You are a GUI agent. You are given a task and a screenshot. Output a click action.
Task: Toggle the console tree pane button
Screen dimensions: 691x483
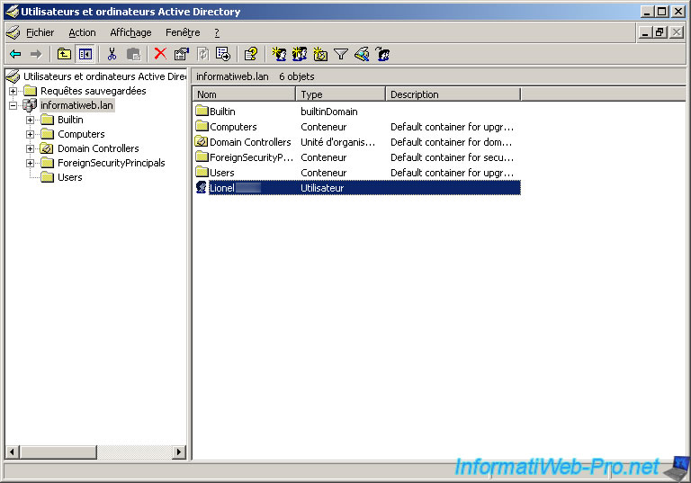point(85,54)
